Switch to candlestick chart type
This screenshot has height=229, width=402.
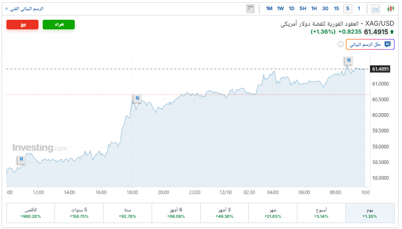389,9
